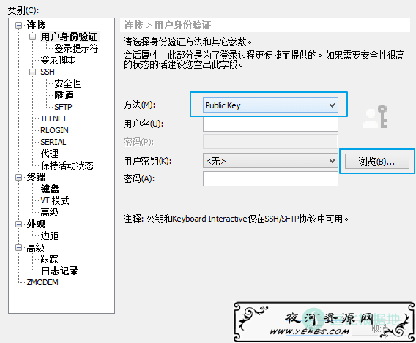Open the 用户密钥 dropdown list
Screen dimensions: 416x343
click(270, 161)
